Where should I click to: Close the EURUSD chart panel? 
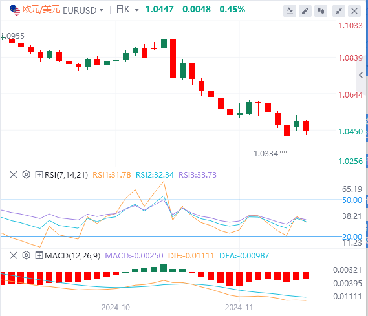354,11
